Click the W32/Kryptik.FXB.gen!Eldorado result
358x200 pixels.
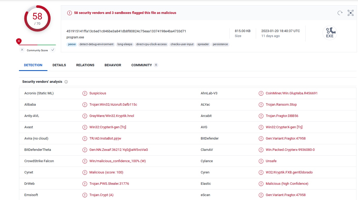[x=289, y=172]
